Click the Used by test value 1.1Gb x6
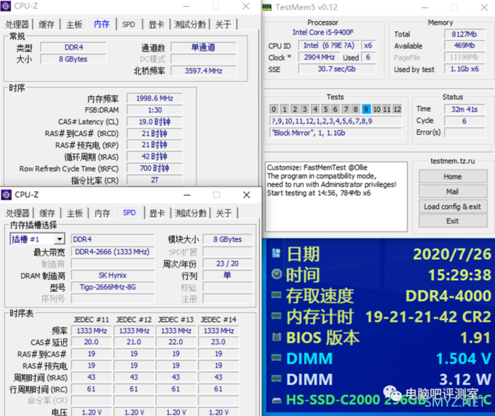The image size is (495, 416). (x=464, y=69)
